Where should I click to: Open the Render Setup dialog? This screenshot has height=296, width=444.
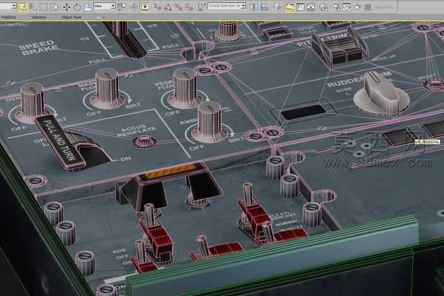pos(336,7)
